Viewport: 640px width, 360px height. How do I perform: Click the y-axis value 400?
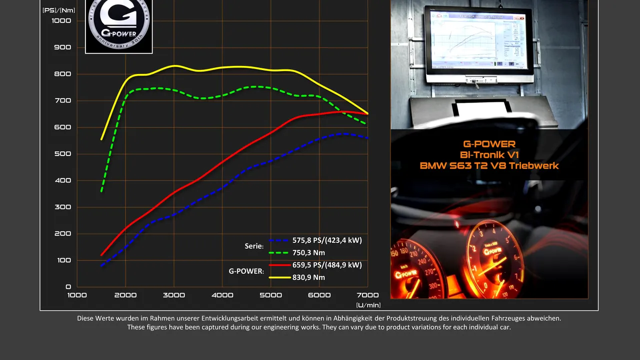click(x=63, y=180)
